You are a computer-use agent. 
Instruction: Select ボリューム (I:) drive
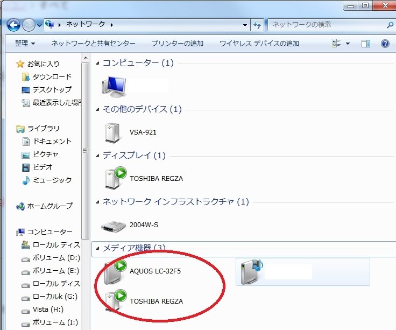click(x=49, y=322)
